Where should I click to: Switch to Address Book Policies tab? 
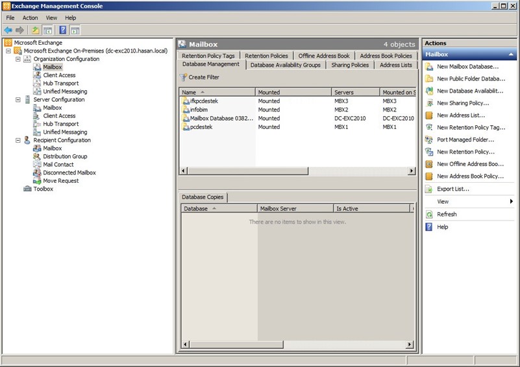386,56
